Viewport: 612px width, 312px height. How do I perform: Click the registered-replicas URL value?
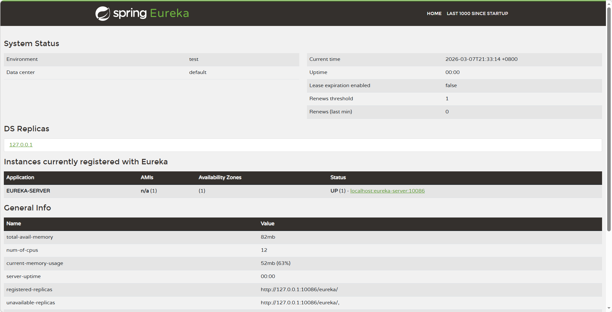click(x=299, y=290)
